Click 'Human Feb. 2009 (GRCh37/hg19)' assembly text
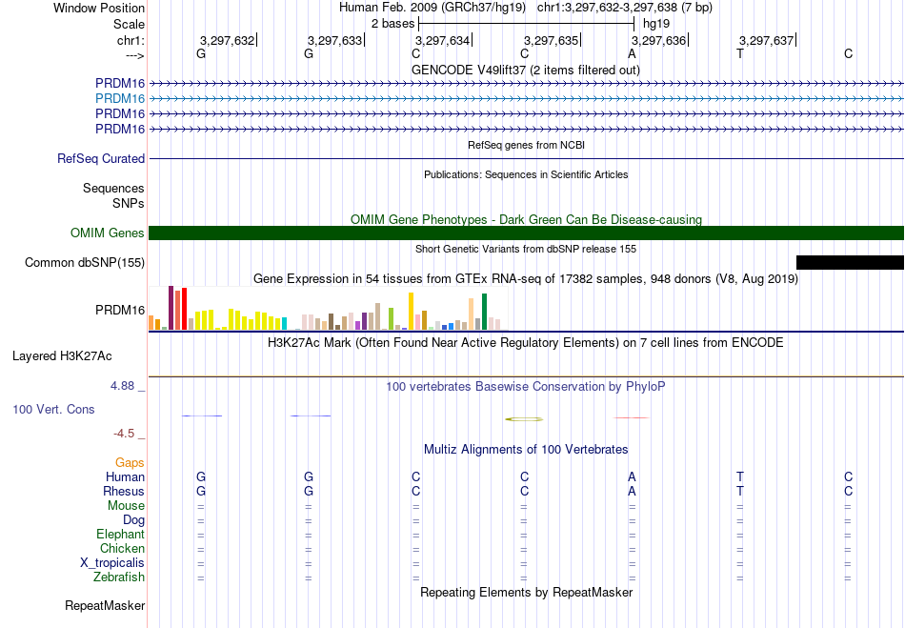 (x=432, y=8)
